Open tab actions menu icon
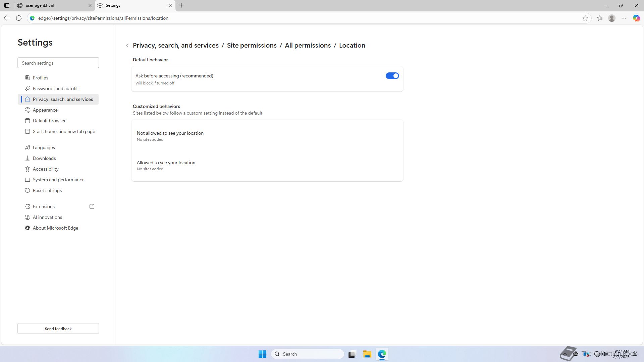Viewport: 644px width, 362px height. 7,5
